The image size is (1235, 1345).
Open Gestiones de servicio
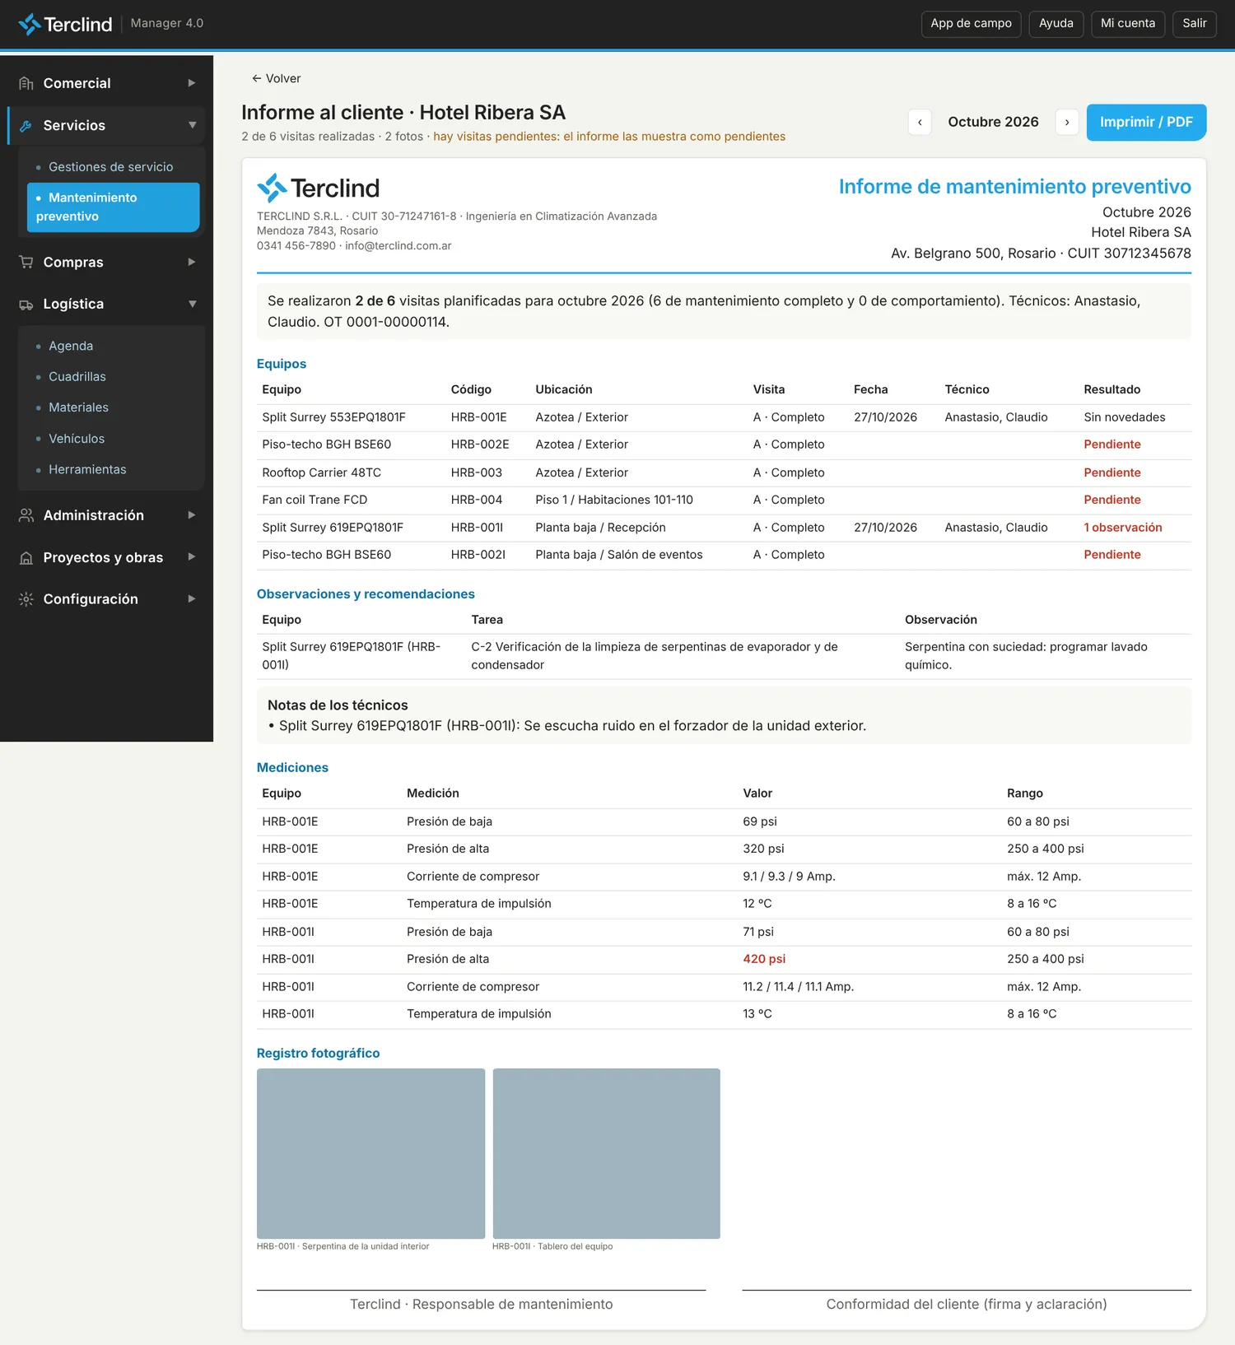(111, 167)
